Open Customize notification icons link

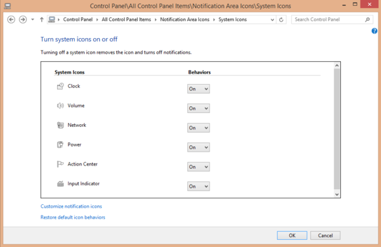click(x=71, y=206)
